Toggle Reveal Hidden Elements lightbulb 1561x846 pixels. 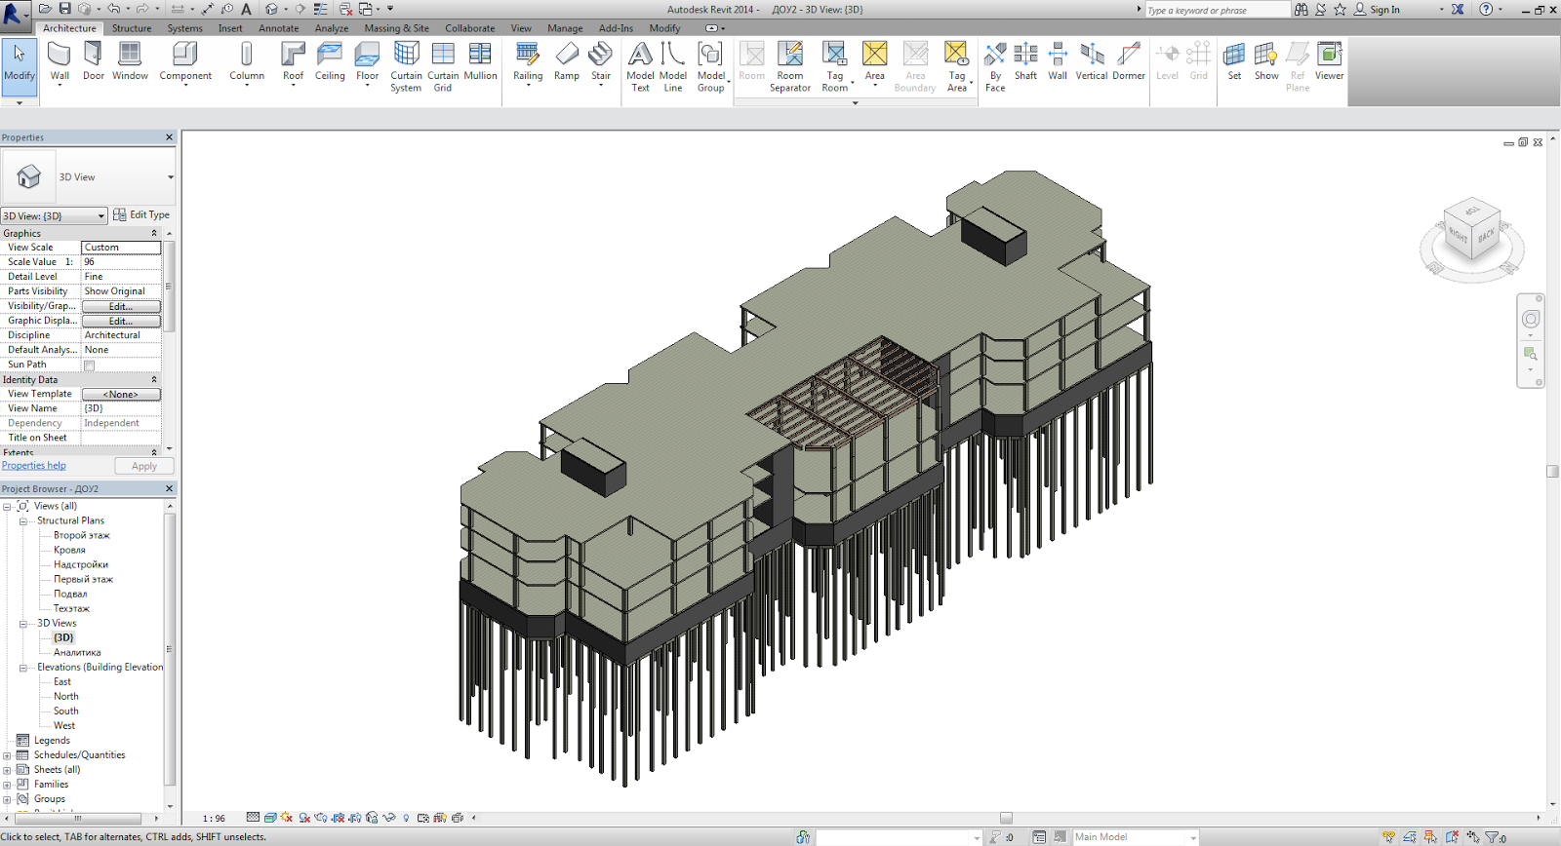[x=406, y=818]
